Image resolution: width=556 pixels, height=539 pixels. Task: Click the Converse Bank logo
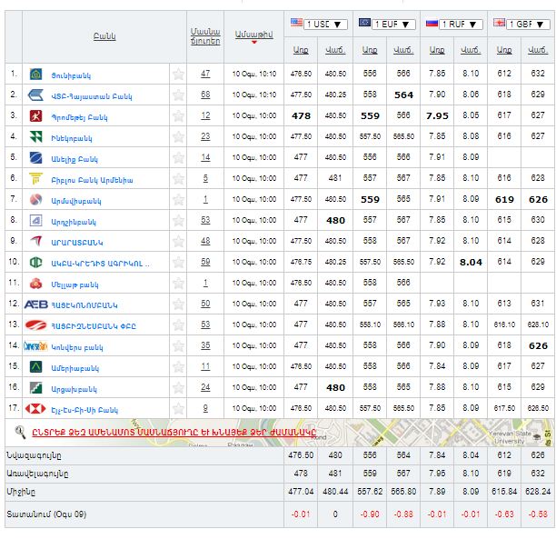[36, 345]
